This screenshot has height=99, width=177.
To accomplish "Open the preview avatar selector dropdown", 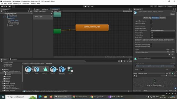I will 173,73.
